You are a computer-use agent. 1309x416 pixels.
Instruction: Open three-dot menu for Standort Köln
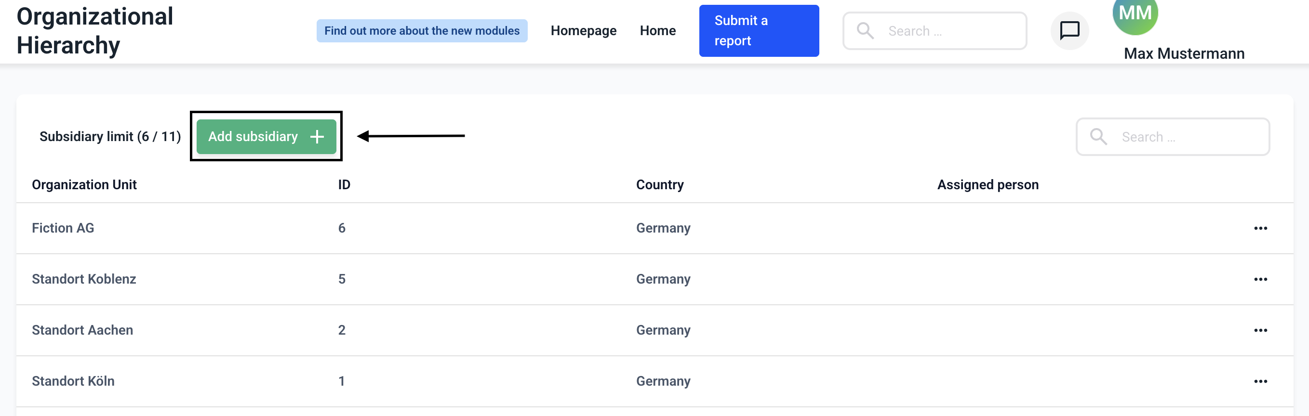[1260, 381]
